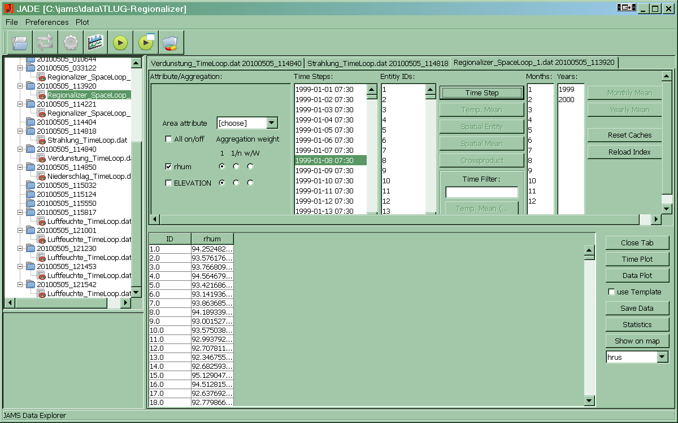Open the data explorer folder-chart icon
The width and height of the screenshot is (678, 423).
point(169,42)
